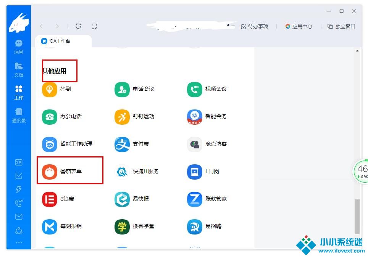Viewport: 368px width, 257px height.
Task: Click the DingTalk logo at top left
Action: pyautogui.click(x=19, y=23)
